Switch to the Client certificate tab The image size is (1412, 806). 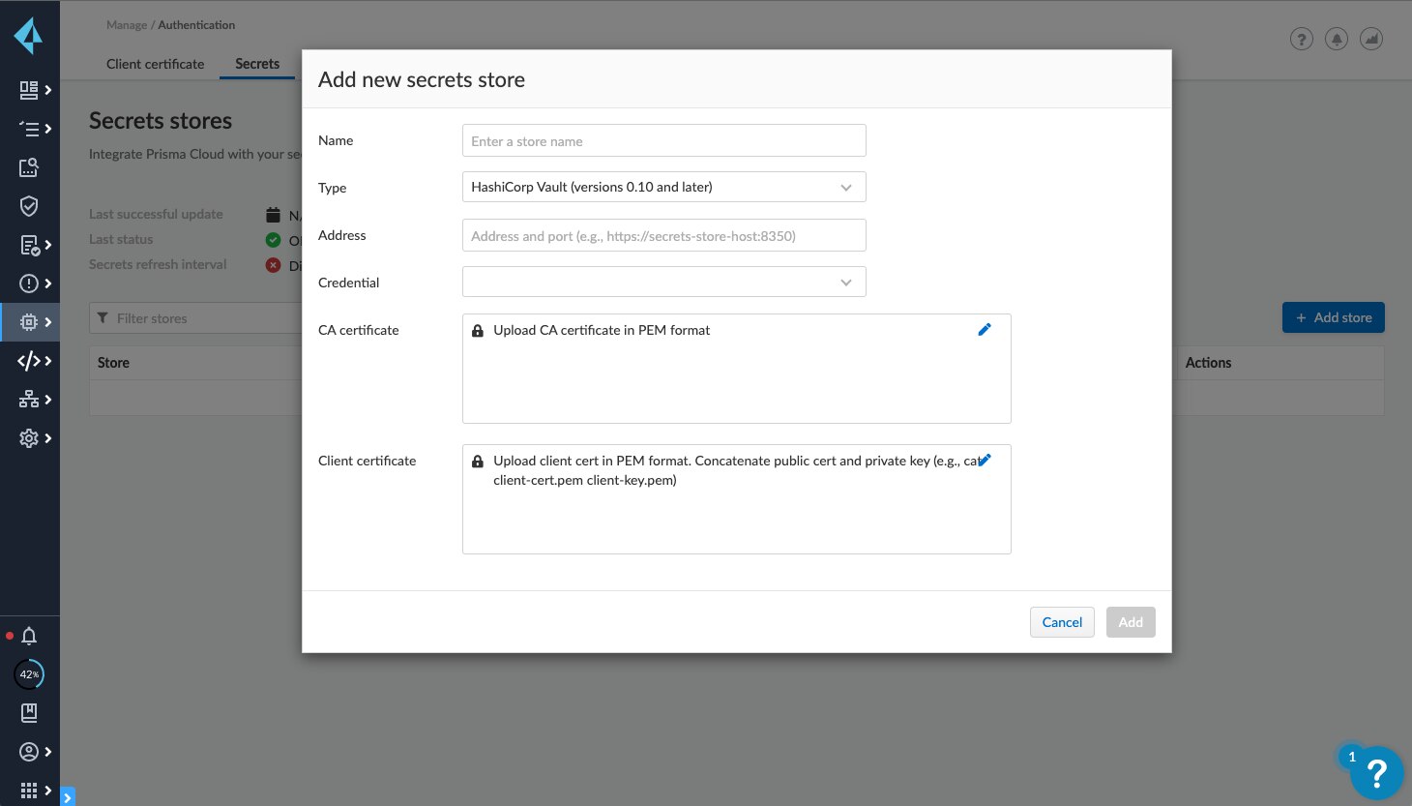pyautogui.click(x=155, y=64)
